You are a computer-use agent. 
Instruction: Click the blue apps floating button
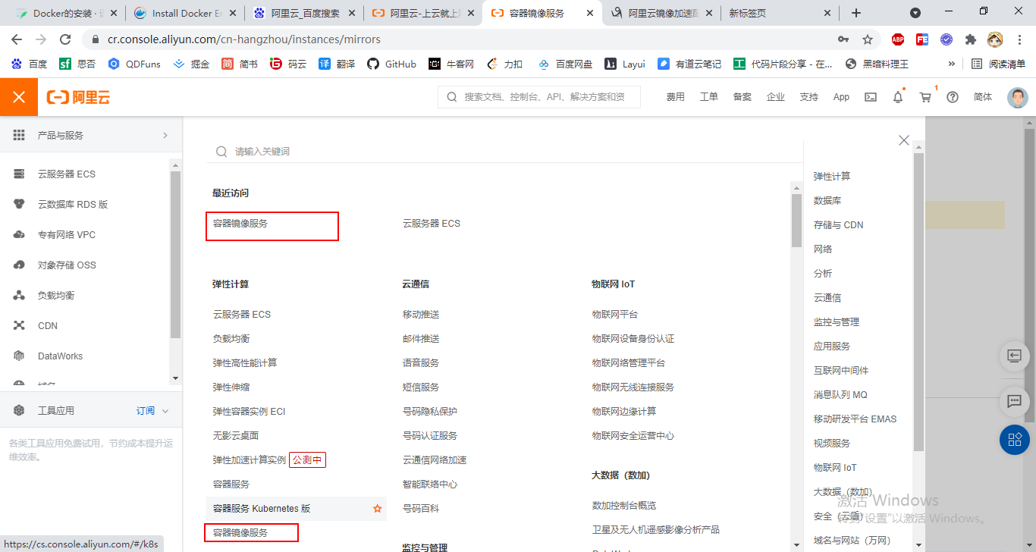point(1015,440)
